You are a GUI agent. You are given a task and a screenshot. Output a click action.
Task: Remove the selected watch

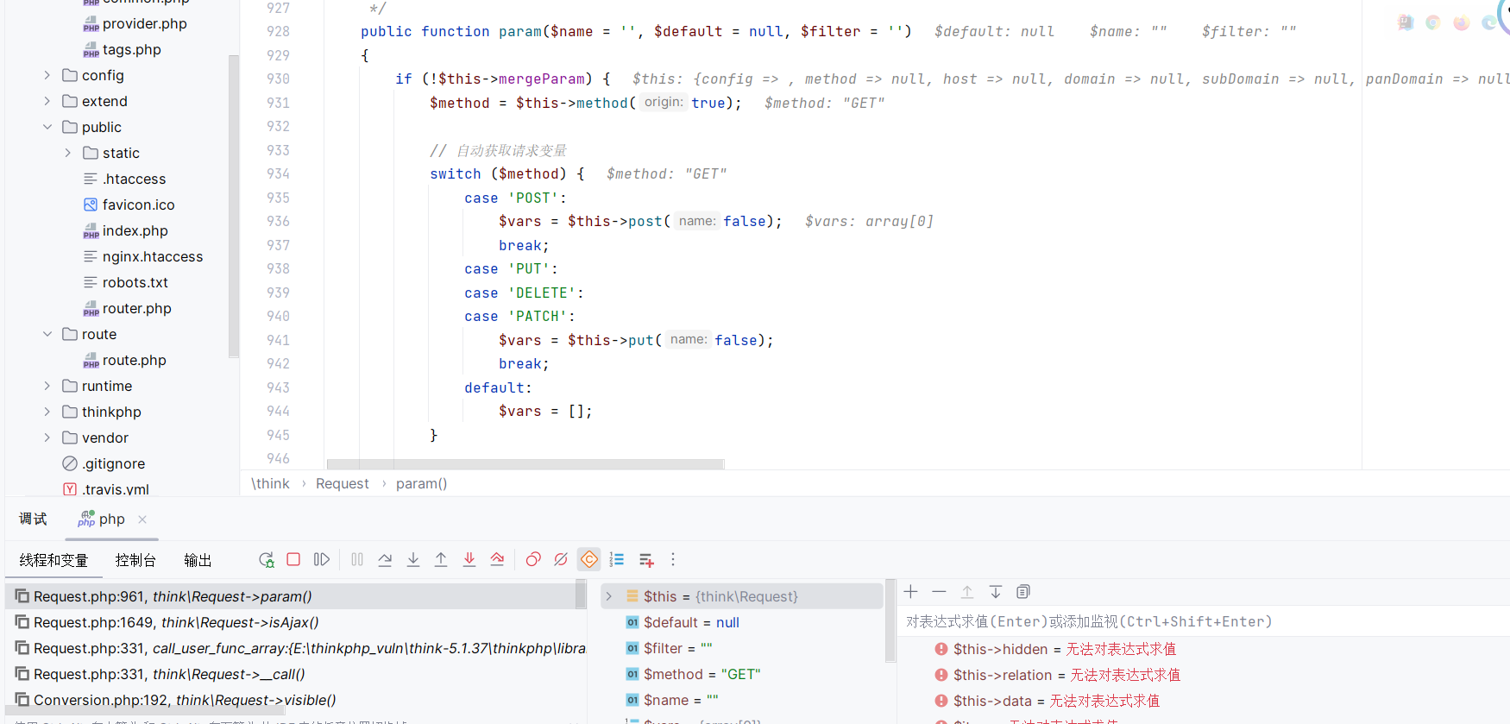(939, 591)
